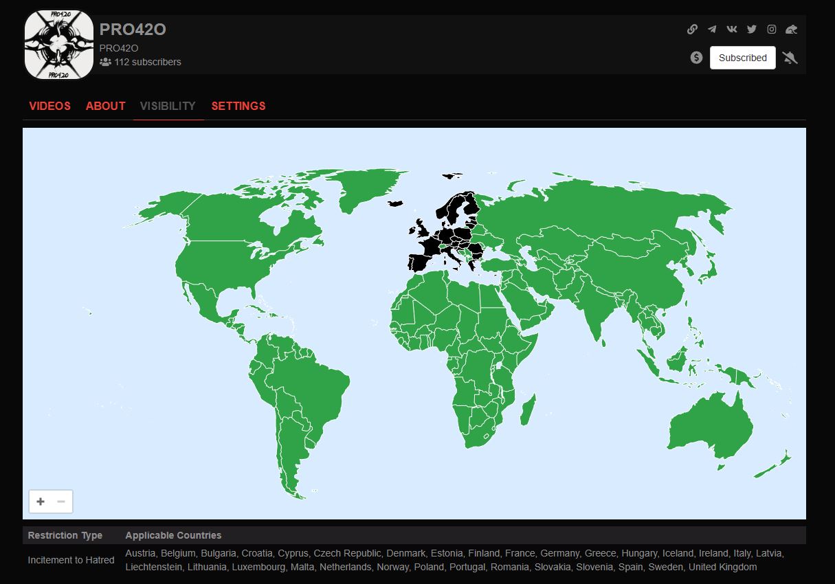This screenshot has width=835, height=584.
Task: Open the channel's VK icon link
Action: coord(732,29)
